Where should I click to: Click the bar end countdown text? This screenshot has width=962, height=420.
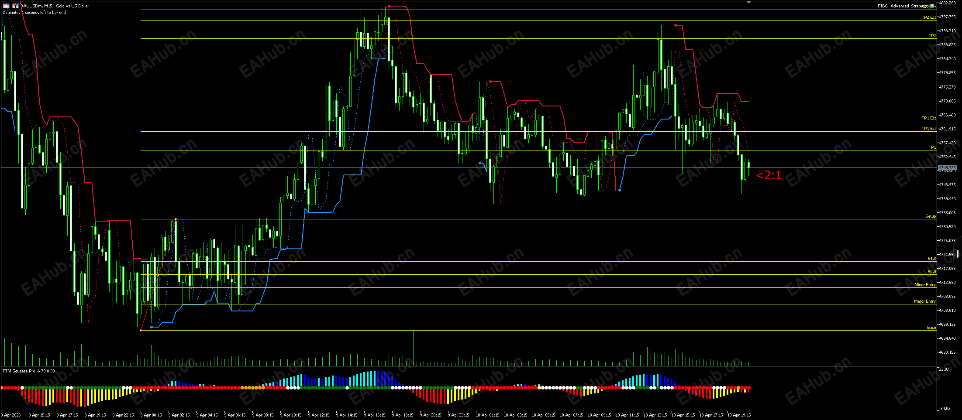34,13
